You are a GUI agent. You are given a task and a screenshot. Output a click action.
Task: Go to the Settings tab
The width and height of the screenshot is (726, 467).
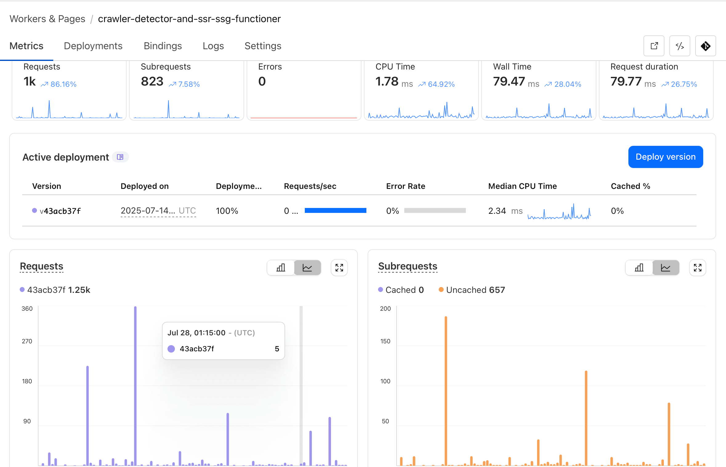click(263, 46)
